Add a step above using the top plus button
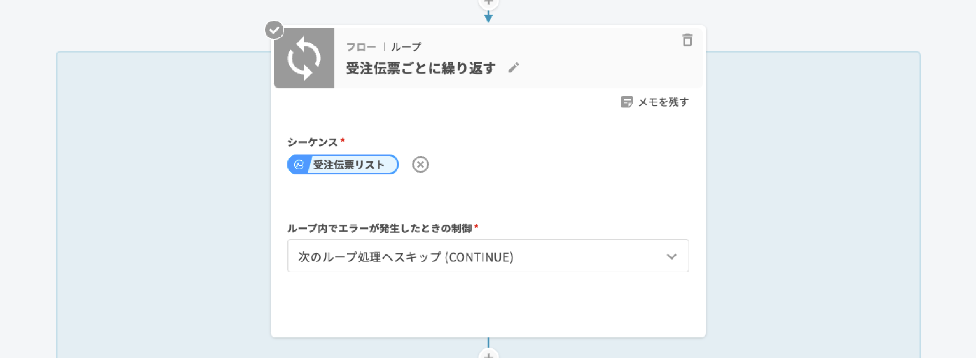 488,3
